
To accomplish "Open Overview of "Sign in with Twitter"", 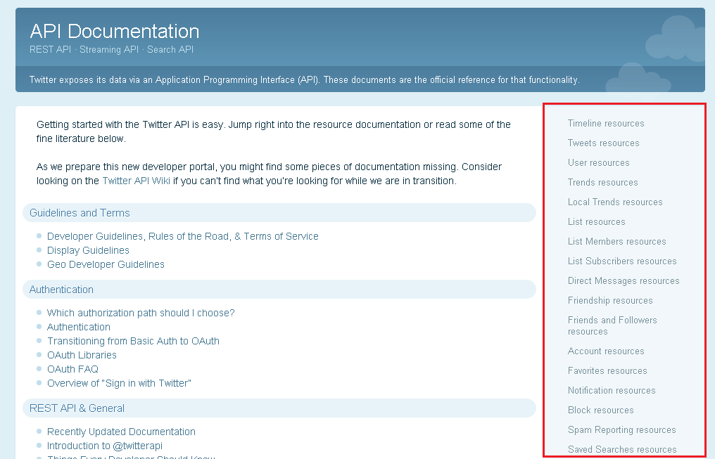I will tap(119, 384).
